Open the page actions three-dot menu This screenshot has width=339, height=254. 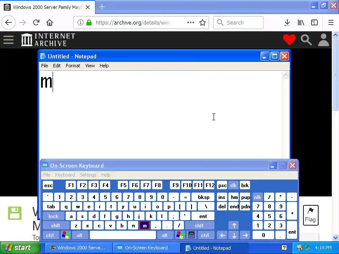coord(190,22)
